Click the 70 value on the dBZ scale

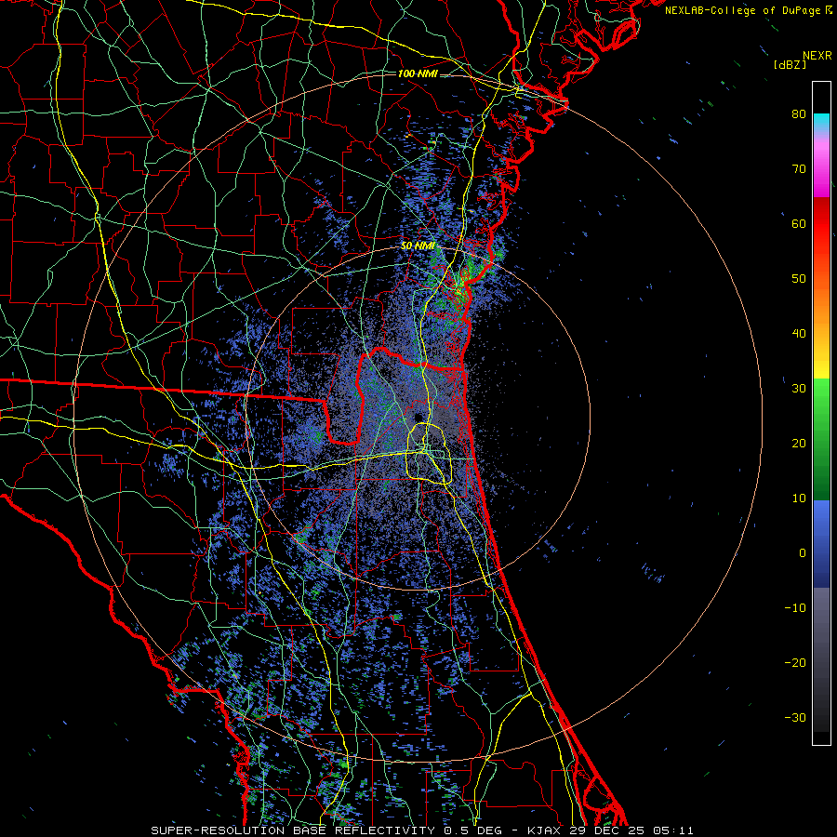click(x=799, y=169)
